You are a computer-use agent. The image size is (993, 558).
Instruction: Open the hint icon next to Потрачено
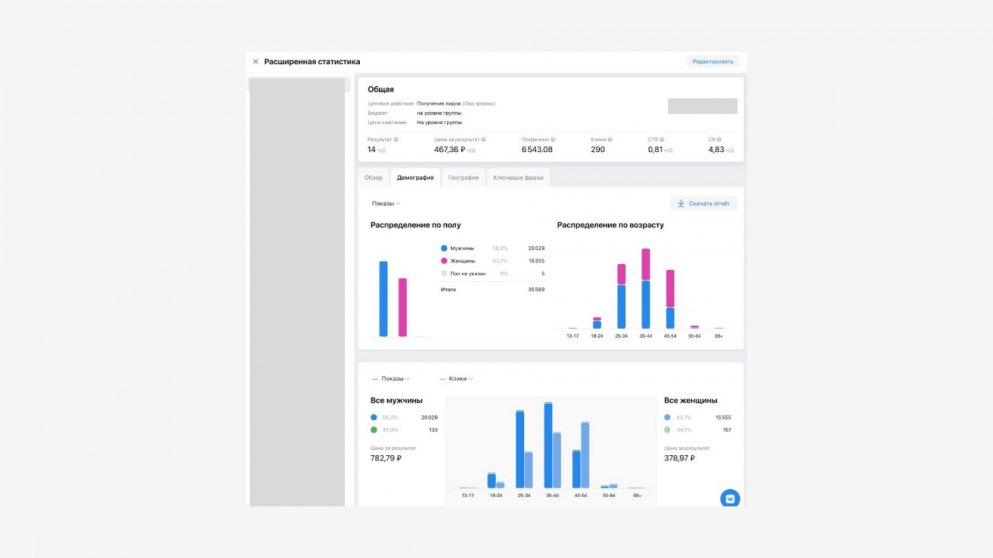tap(553, 139)
